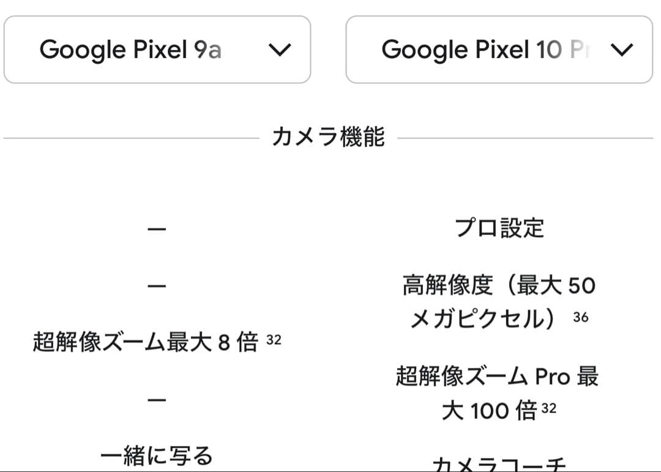Click the dash under 超解像ズーム in Pixel 9a column
This screenshot has width=661, height=472.
[157, 400]
